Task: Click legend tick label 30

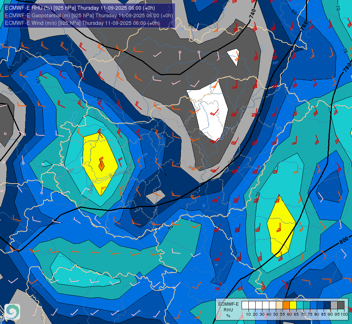Action: point(262,314)
